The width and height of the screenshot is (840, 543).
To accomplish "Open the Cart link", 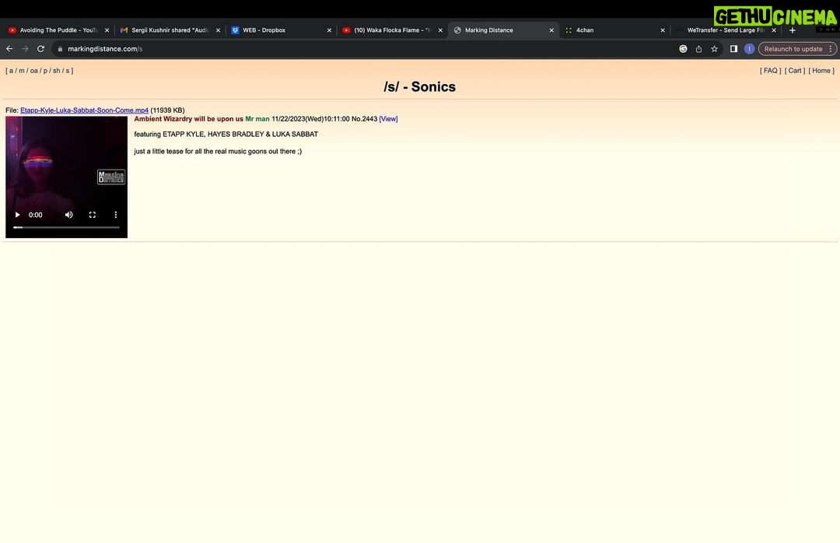I will click(795, 71).
